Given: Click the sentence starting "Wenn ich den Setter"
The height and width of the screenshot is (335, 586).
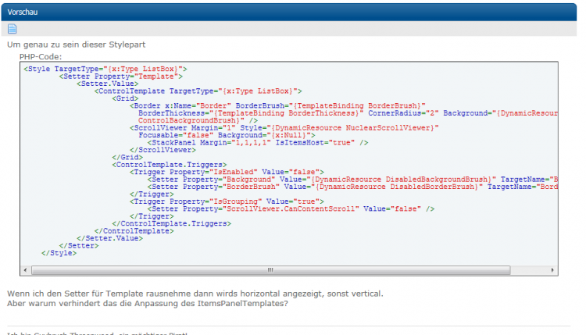Looking at the screenshot, I should coord(195,294).
